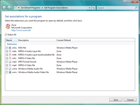
Task: Click the .wma extension name
Action: pos(14,69)
